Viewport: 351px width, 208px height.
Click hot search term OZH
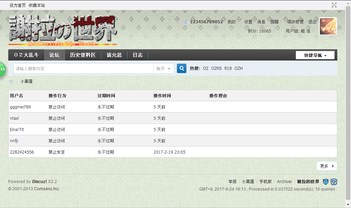click(x=239, y=68)
